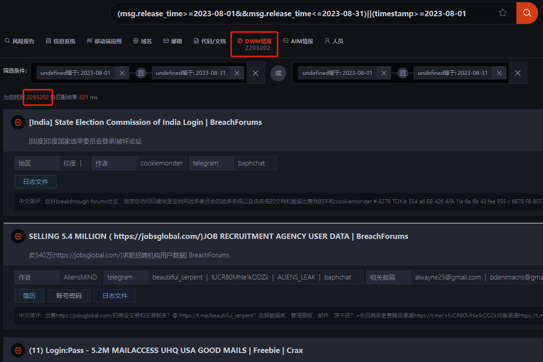Toggle the 且 connector in the second filter group

pos(403,73)
